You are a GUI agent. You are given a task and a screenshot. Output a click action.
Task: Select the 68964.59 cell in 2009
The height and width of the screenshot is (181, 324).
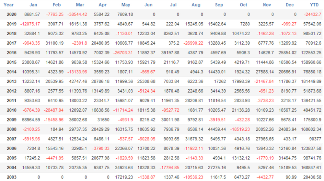[30, 120]
